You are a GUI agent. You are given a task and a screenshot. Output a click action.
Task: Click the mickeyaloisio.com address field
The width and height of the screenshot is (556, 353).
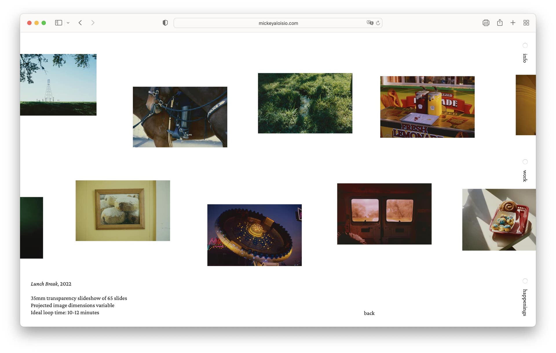(278, 23)
